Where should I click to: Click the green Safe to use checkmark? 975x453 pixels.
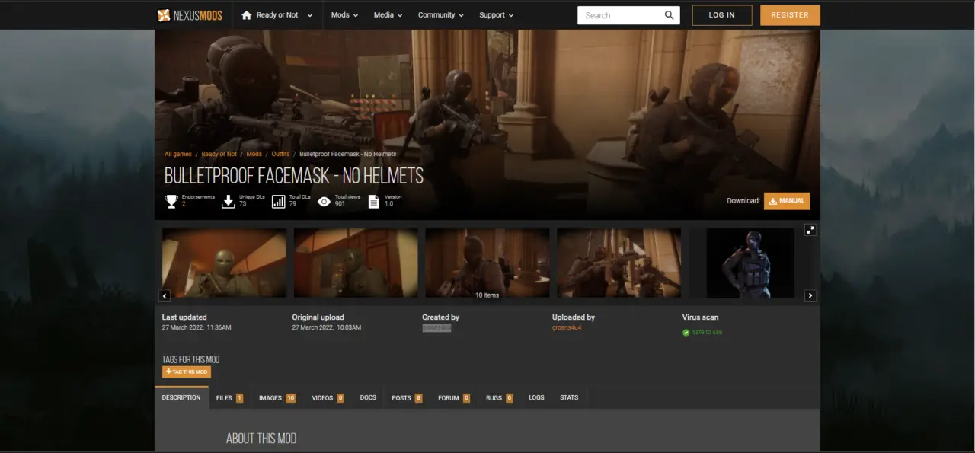[686, 333]
